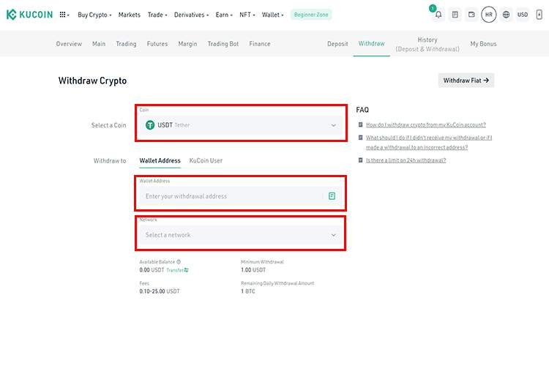Expand the Buy Crypto menu
Viewport: 549px width, 366px height.
(94, 15)
